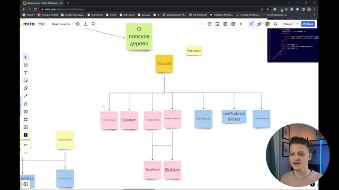This screenshot has height=190, width=339.
Task: Undo the last action
Action: point(25,145)
